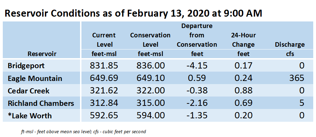Select Richland Chambers 24-hour change 0.69
Screen dimensions: 316x137
[x=244, y=103]
